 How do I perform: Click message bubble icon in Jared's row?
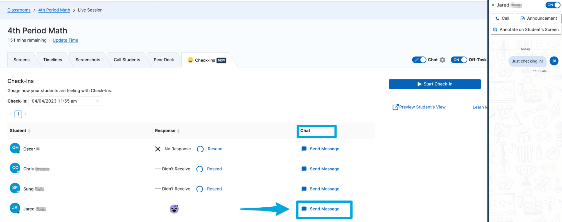[x=304, y=209]
